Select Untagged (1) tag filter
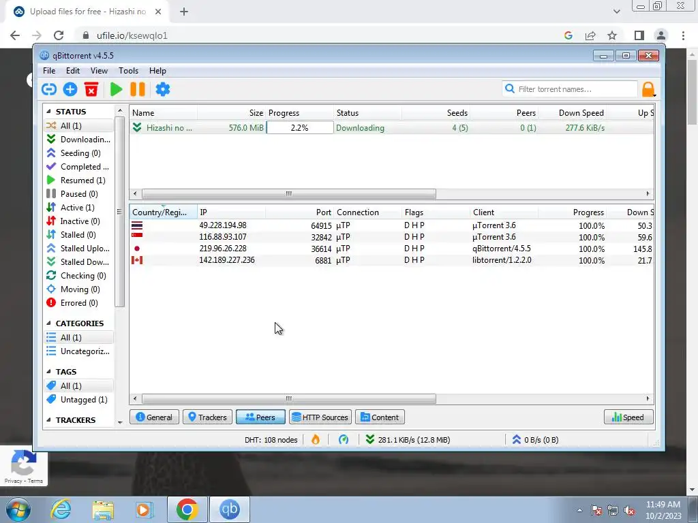Viewport: 698px width, 523px height. tap(78, 399)
